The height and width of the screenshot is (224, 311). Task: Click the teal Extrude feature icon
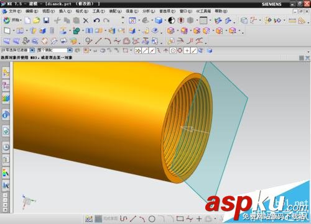77,31
